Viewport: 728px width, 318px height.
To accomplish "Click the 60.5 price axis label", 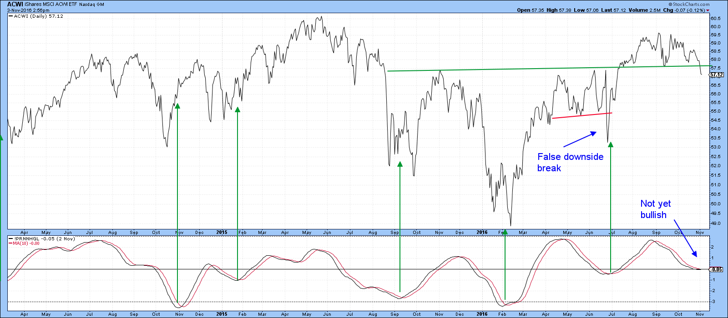I will (x=716, y=19).
